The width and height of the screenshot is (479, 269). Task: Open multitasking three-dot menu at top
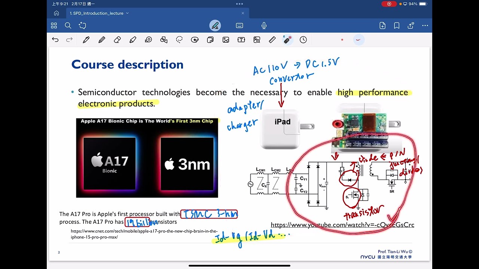pyautogui.click(x=239, y=4)
